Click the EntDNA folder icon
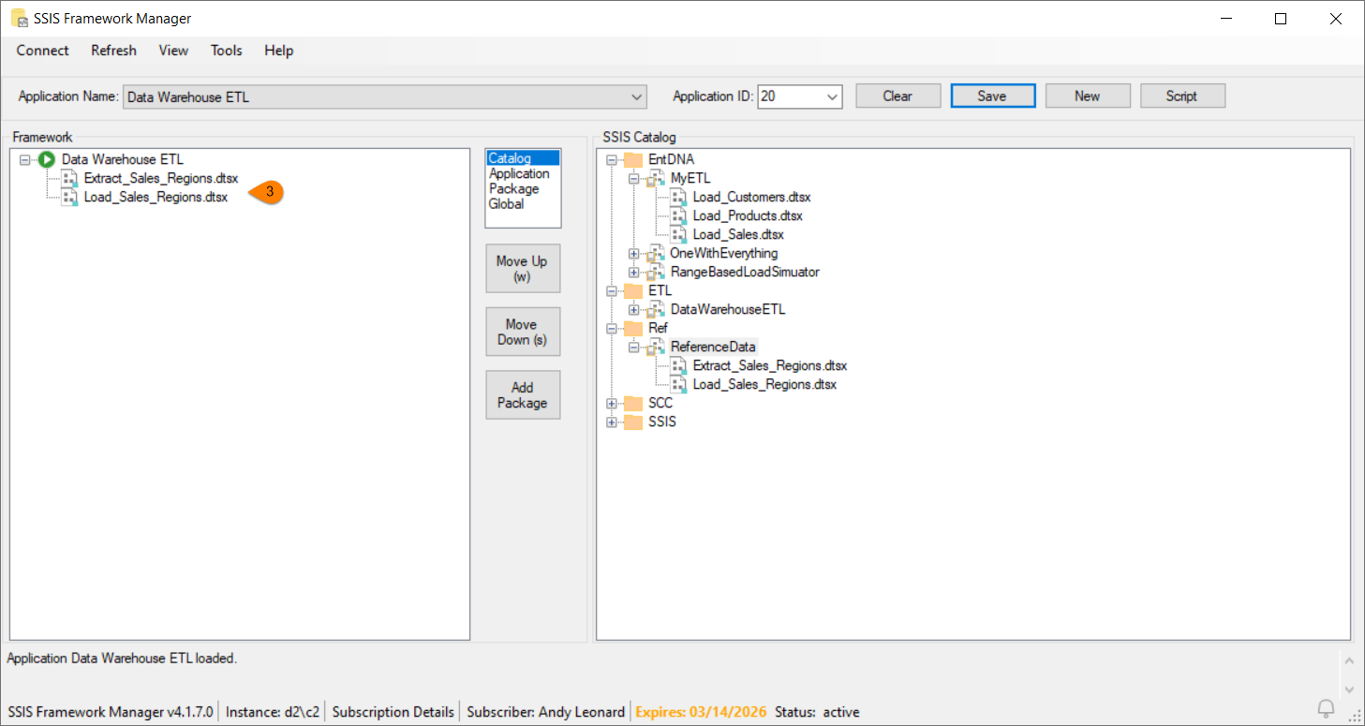Image resolution: width=1365 pixels, height=726 pixels. coord(633,160)
